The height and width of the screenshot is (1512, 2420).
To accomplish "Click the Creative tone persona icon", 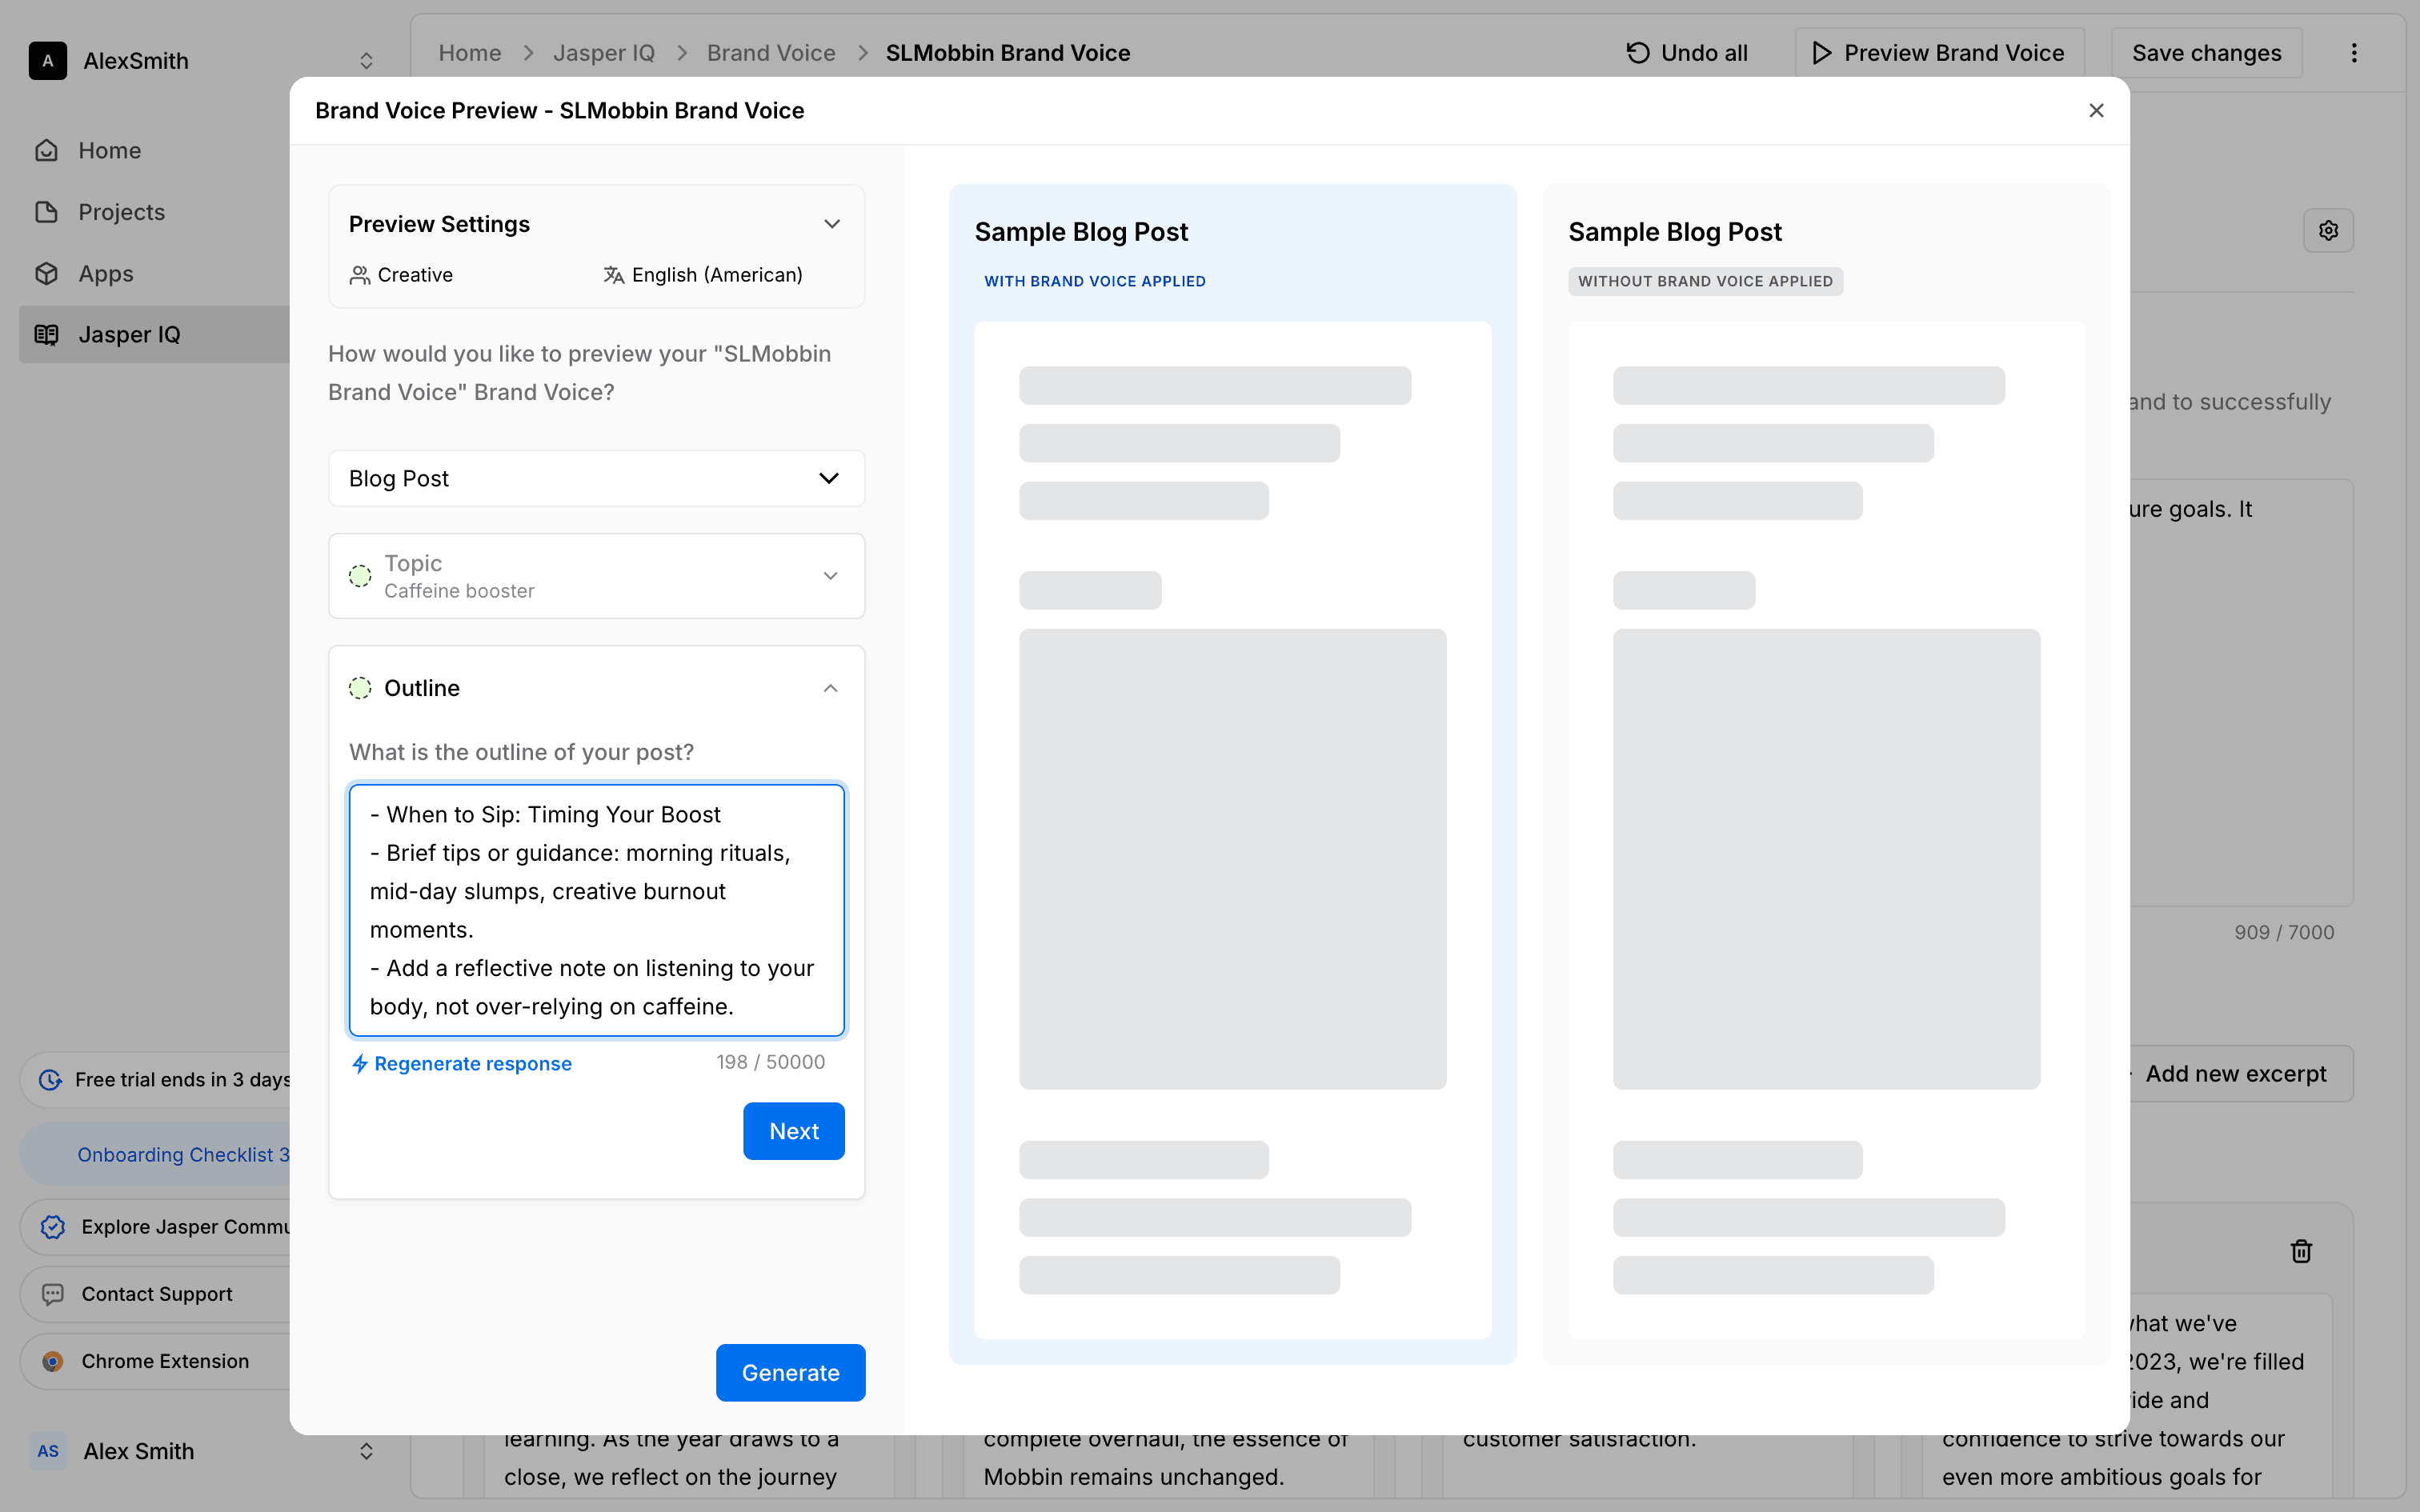I will pyautogui.click(x=359, y=275).
